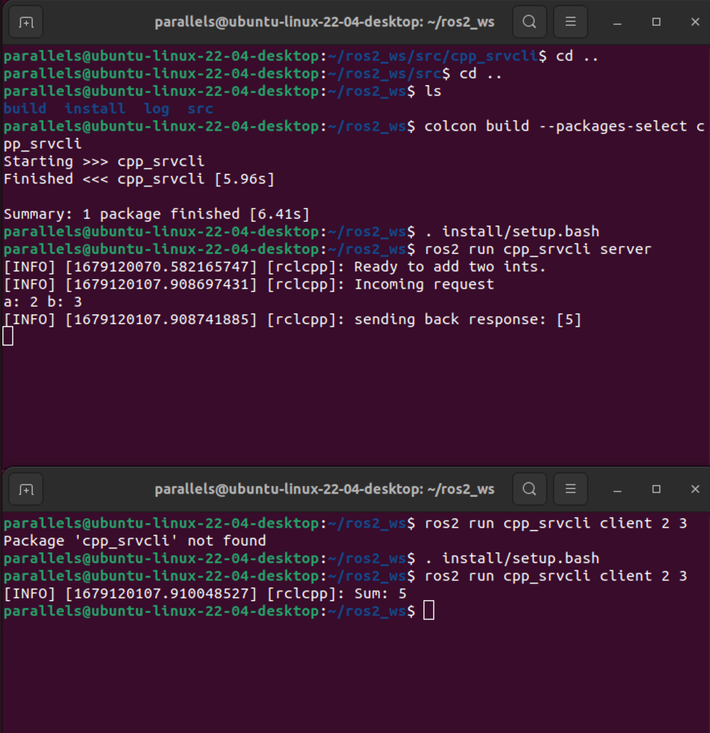Close the top terminal running the server

pos(695,22)
